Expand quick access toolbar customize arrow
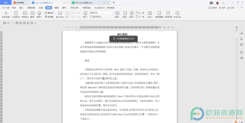Viewport: 245px width, 123px height. pos(36,23)
